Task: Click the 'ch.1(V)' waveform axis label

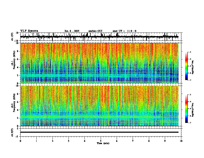Action: click(12, 37)
